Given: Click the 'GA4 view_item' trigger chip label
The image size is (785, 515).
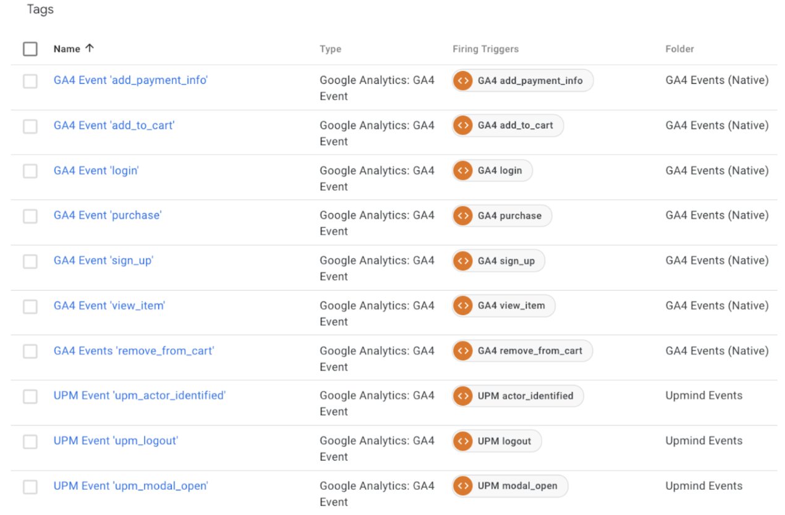Looking at the screenshot, I should coord(511,306).
